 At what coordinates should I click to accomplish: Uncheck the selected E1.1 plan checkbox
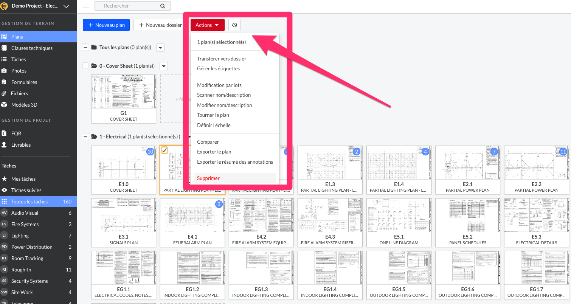[x=164, y=150]
